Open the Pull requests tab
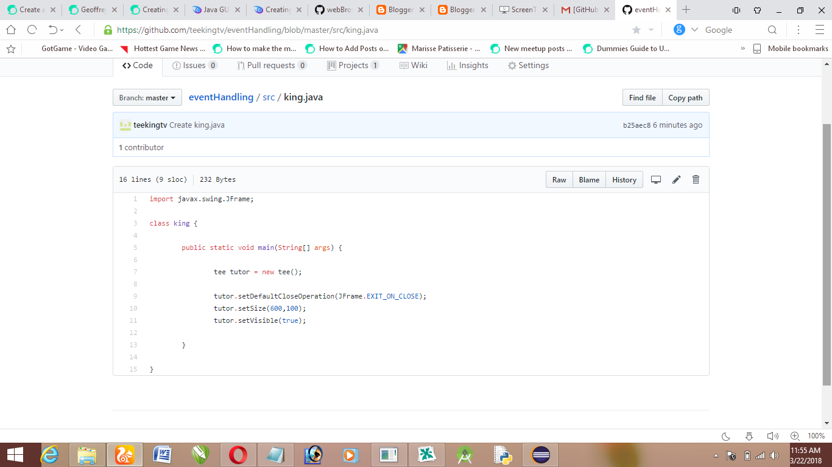 [272, 65]
